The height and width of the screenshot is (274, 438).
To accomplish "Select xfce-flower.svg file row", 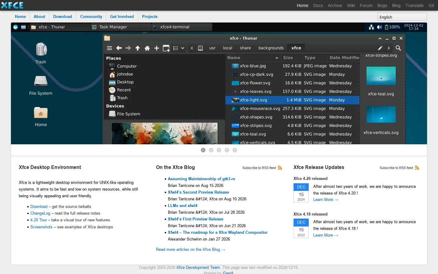I will pos(292,83).
